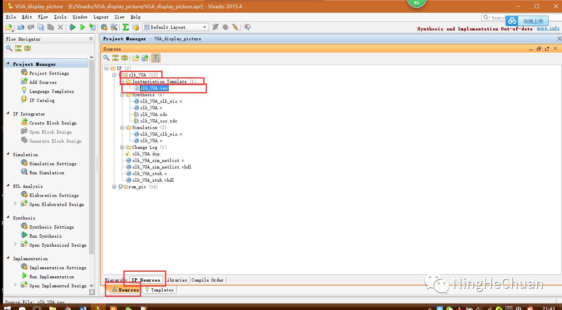Viewport: 562px width, 310px height.
Task: Open the Tools menu
Action: tap(60, 17)
